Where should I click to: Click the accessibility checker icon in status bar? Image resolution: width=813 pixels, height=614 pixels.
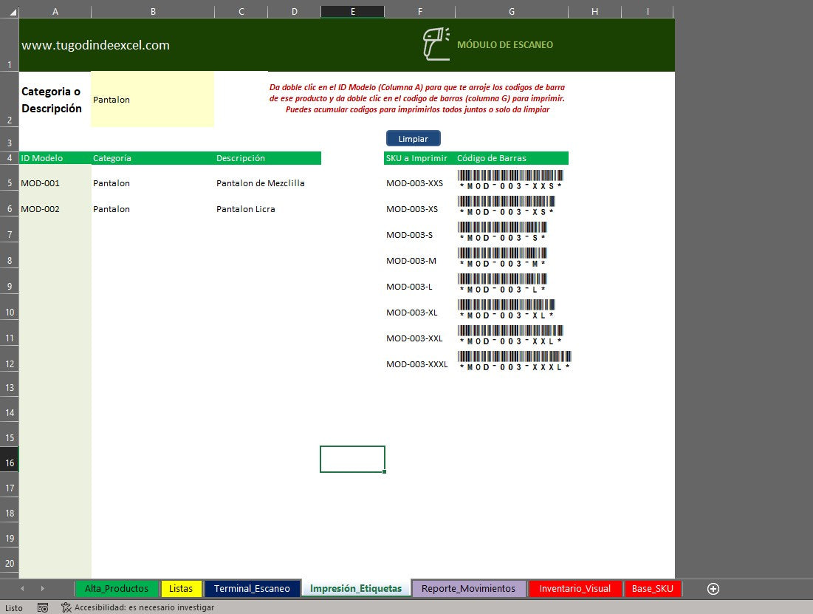pyautogui.click(x=66, y=607)
